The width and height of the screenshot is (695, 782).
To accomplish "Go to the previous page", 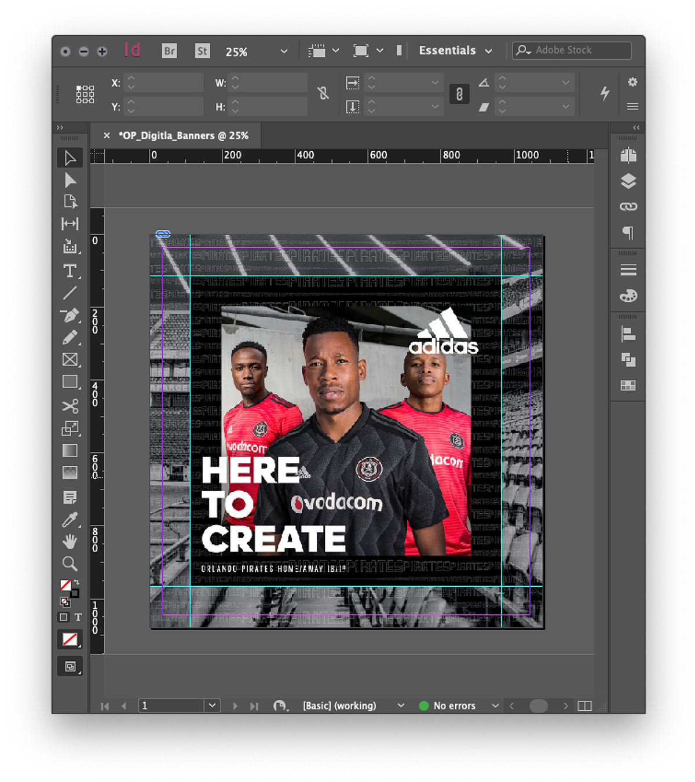I will (x=124, y=706).
